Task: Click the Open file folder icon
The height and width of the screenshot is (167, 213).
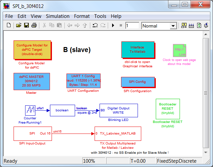Action: tap(19, 26)
